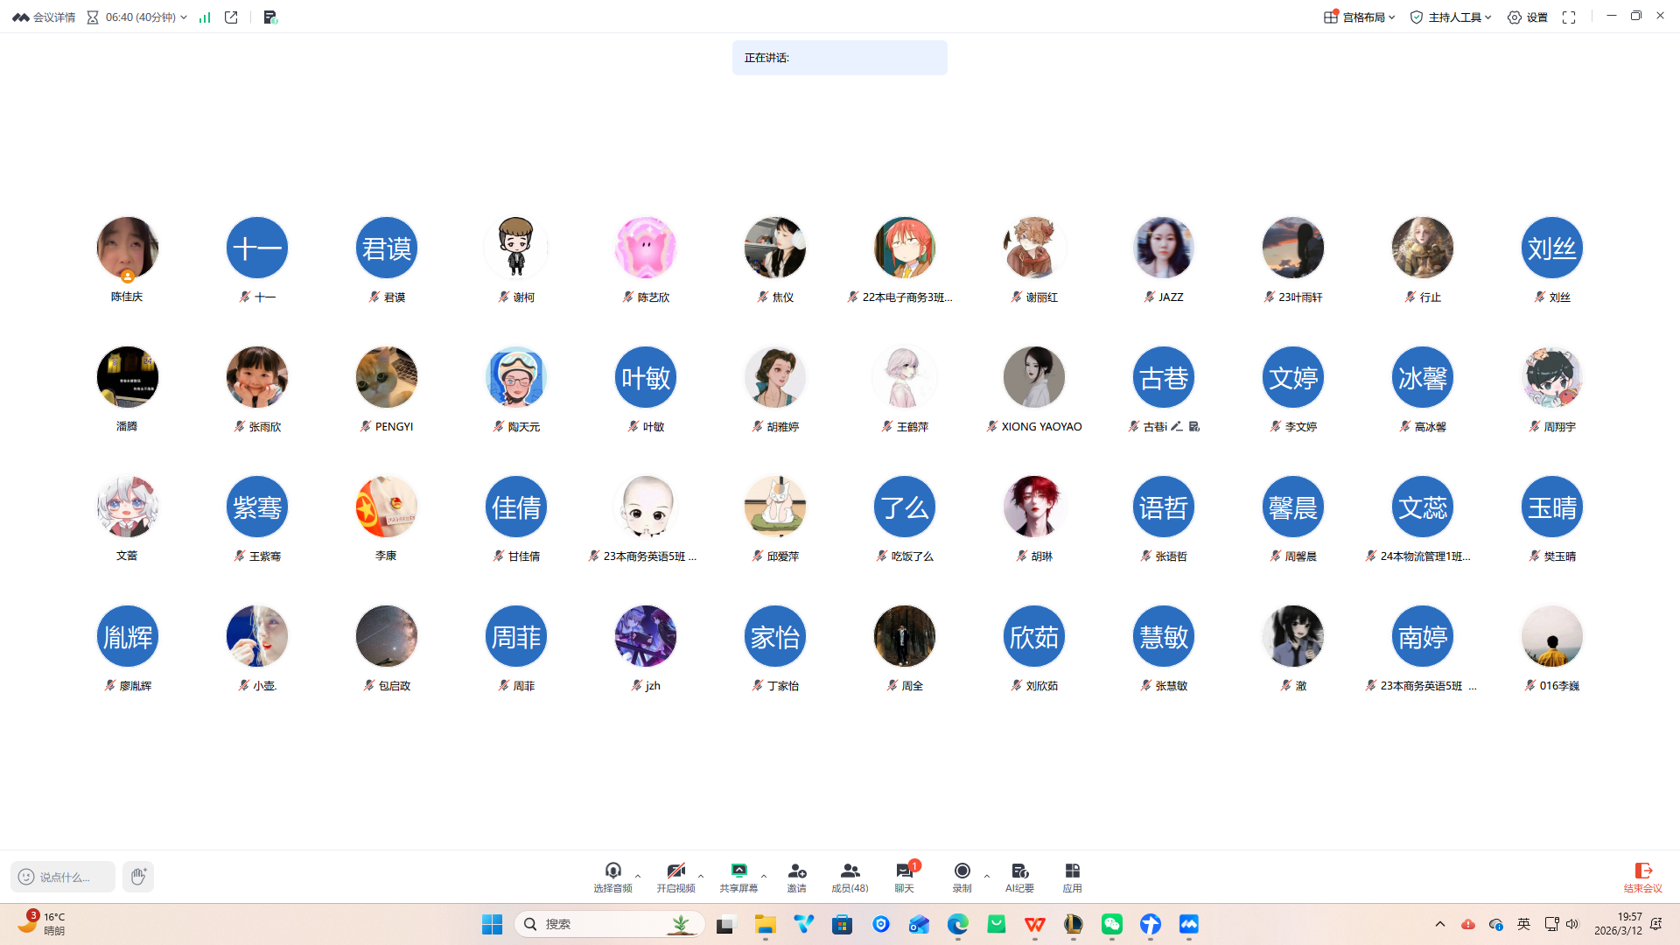
Task: Expand the arrow next to 开启视频
Action: [x=701, y=876]
